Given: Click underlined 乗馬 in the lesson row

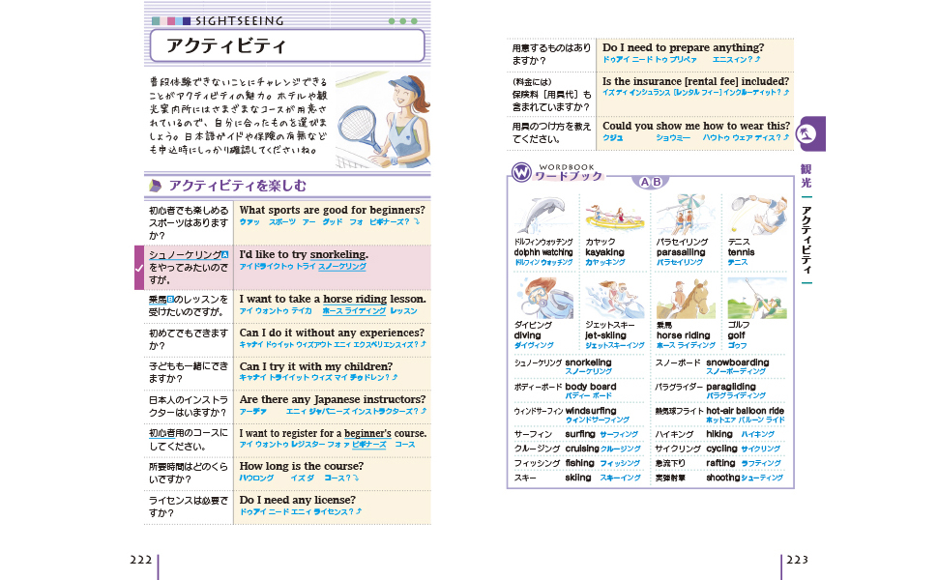Looking at the screenshot, I should [x=158, y=299].
